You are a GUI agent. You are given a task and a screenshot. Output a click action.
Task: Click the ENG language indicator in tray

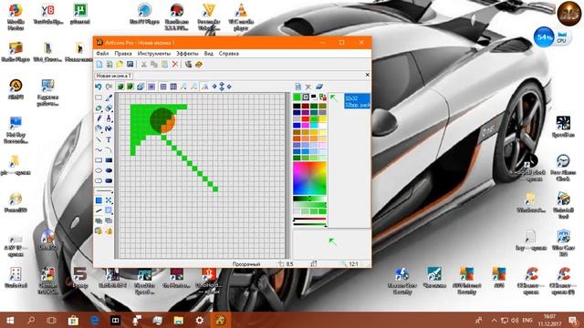[527, 320]
